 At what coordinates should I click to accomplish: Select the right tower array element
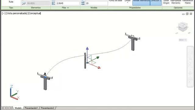click(133, 42)
